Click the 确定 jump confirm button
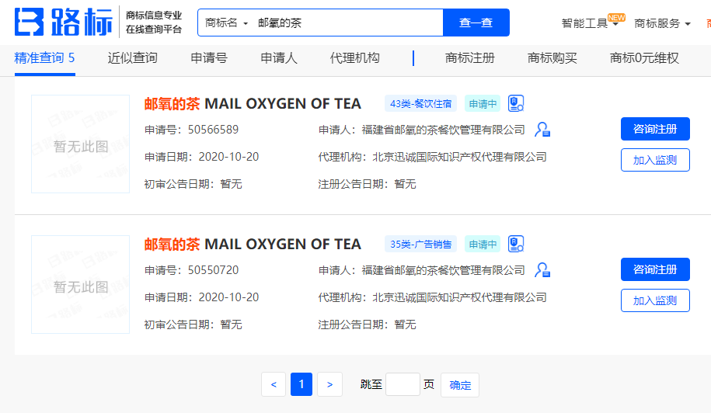This screenshot has height=413, width=711. tap(460, 385)
